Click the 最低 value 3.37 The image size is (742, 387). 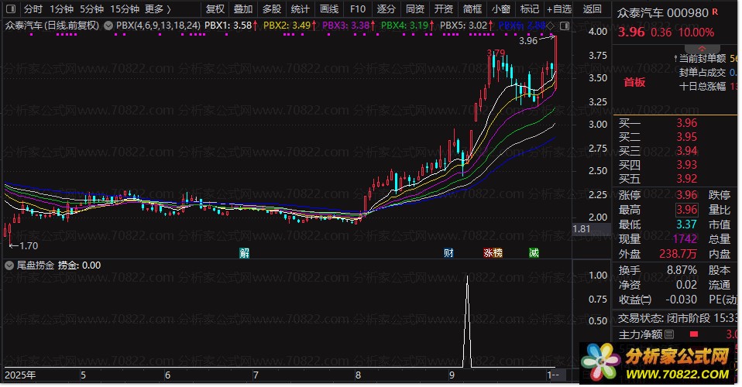click(x=686, y=224)
